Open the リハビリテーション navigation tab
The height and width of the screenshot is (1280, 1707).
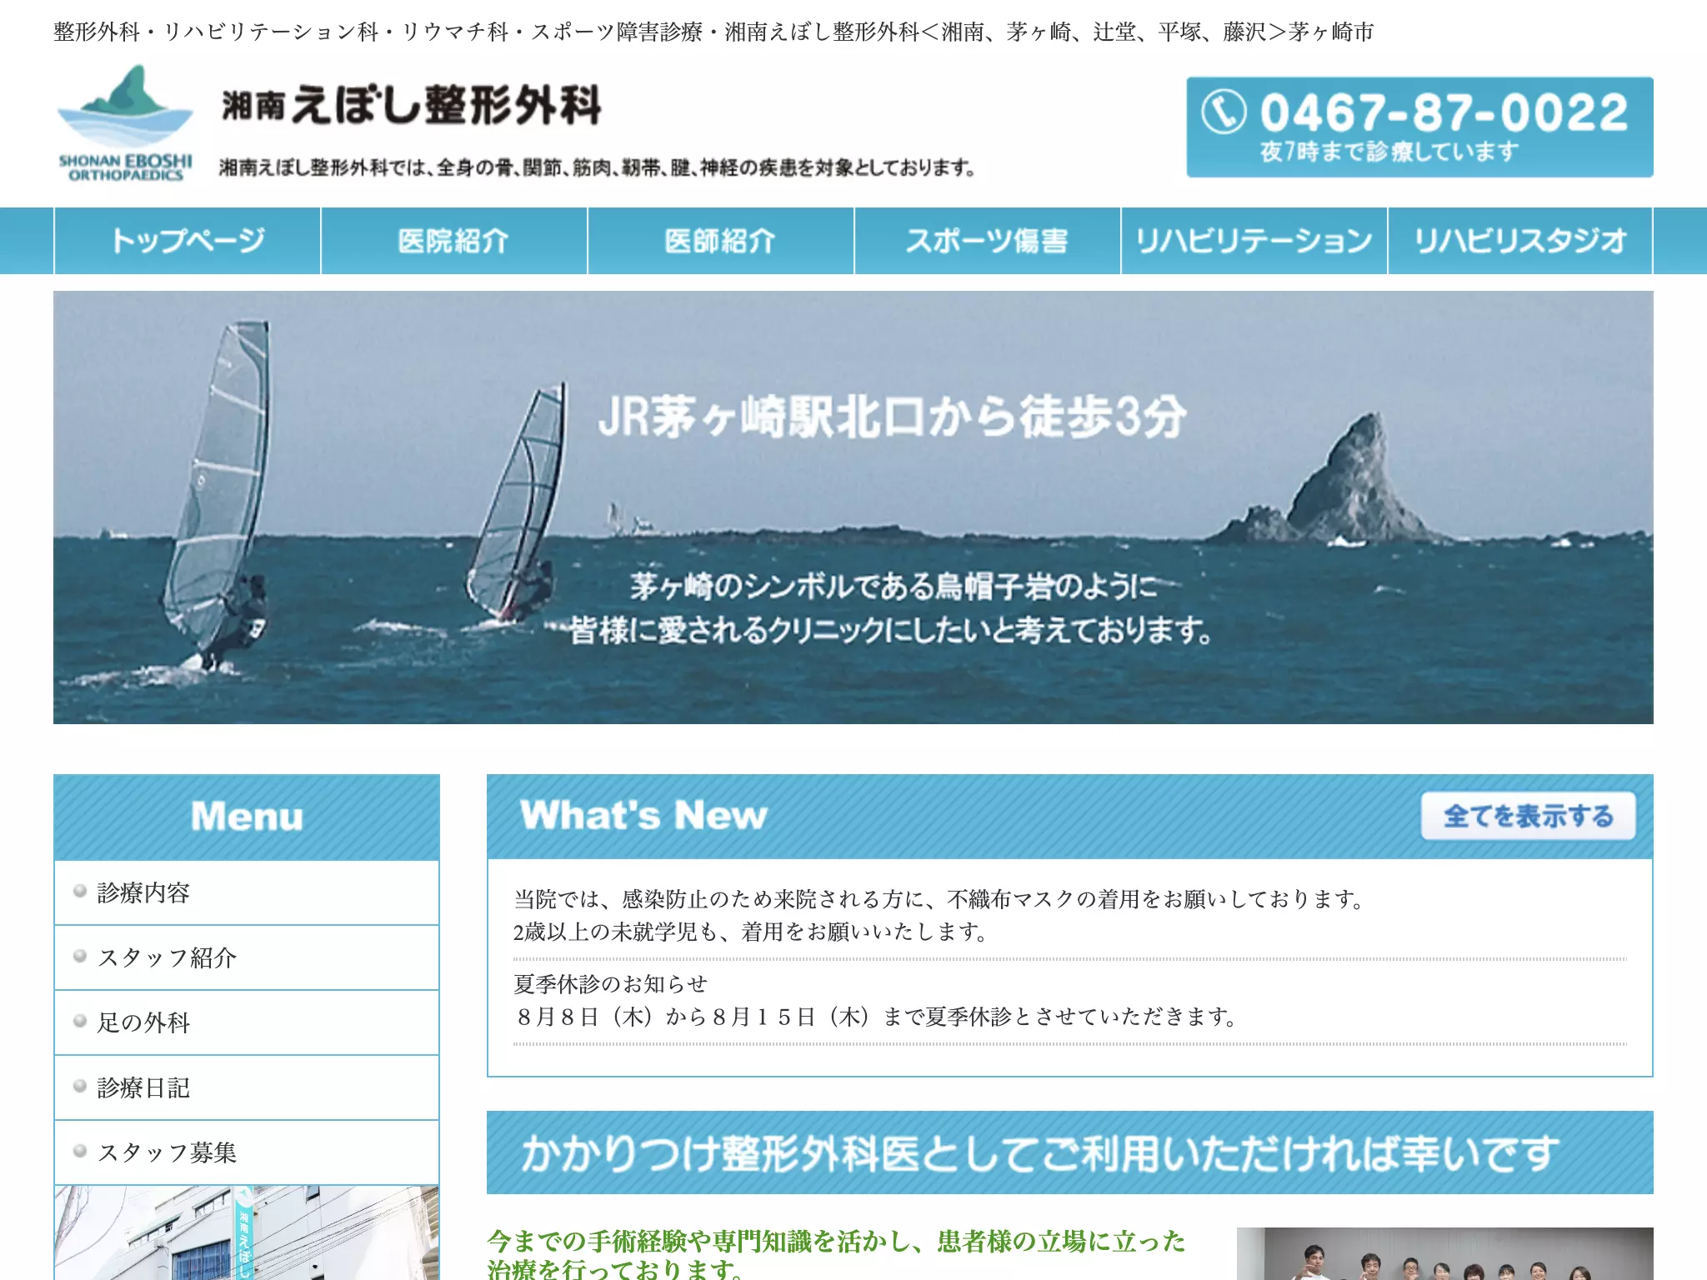pyautogui.click(x=1254, y=241)
